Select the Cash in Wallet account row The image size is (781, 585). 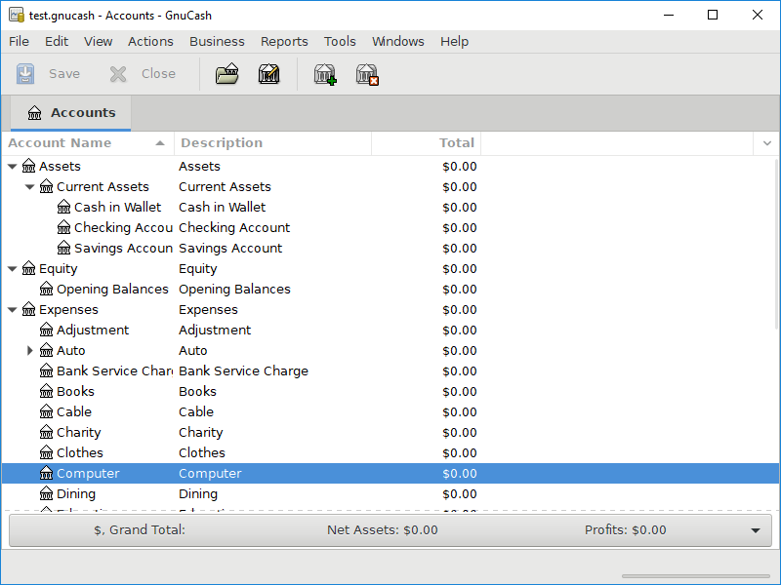click(x=117, y=208)
